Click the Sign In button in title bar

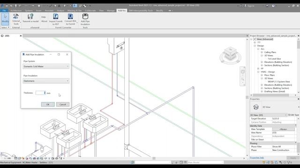click(249, 6)
